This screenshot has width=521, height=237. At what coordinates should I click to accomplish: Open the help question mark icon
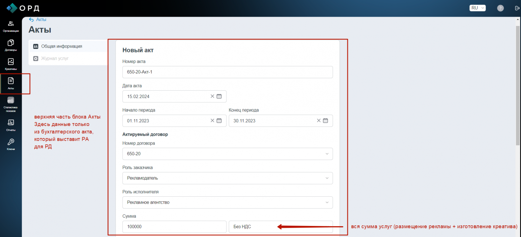(500, 8)
